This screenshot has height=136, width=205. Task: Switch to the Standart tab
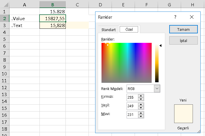pos(108,30)
